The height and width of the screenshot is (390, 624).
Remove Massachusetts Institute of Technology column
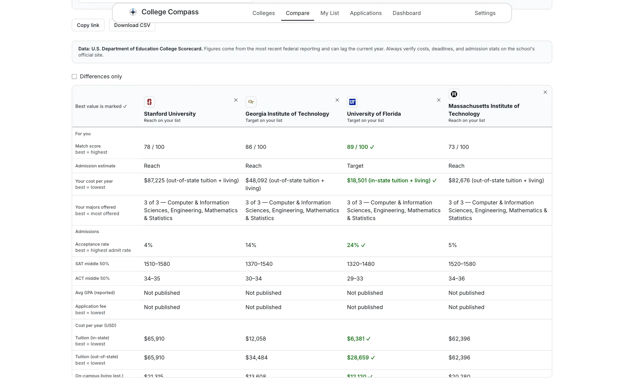[545, 92]
